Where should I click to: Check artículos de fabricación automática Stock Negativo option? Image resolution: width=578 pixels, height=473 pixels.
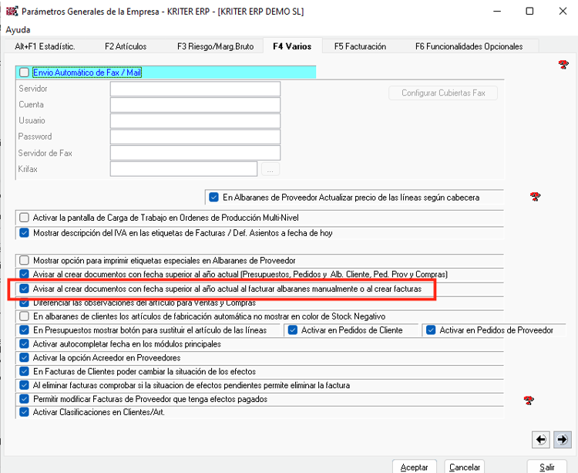pyautogui.click(x=25, y=316)
